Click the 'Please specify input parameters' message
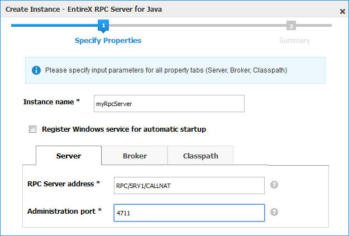The image size is (349, 236). [x=166, y=70]
